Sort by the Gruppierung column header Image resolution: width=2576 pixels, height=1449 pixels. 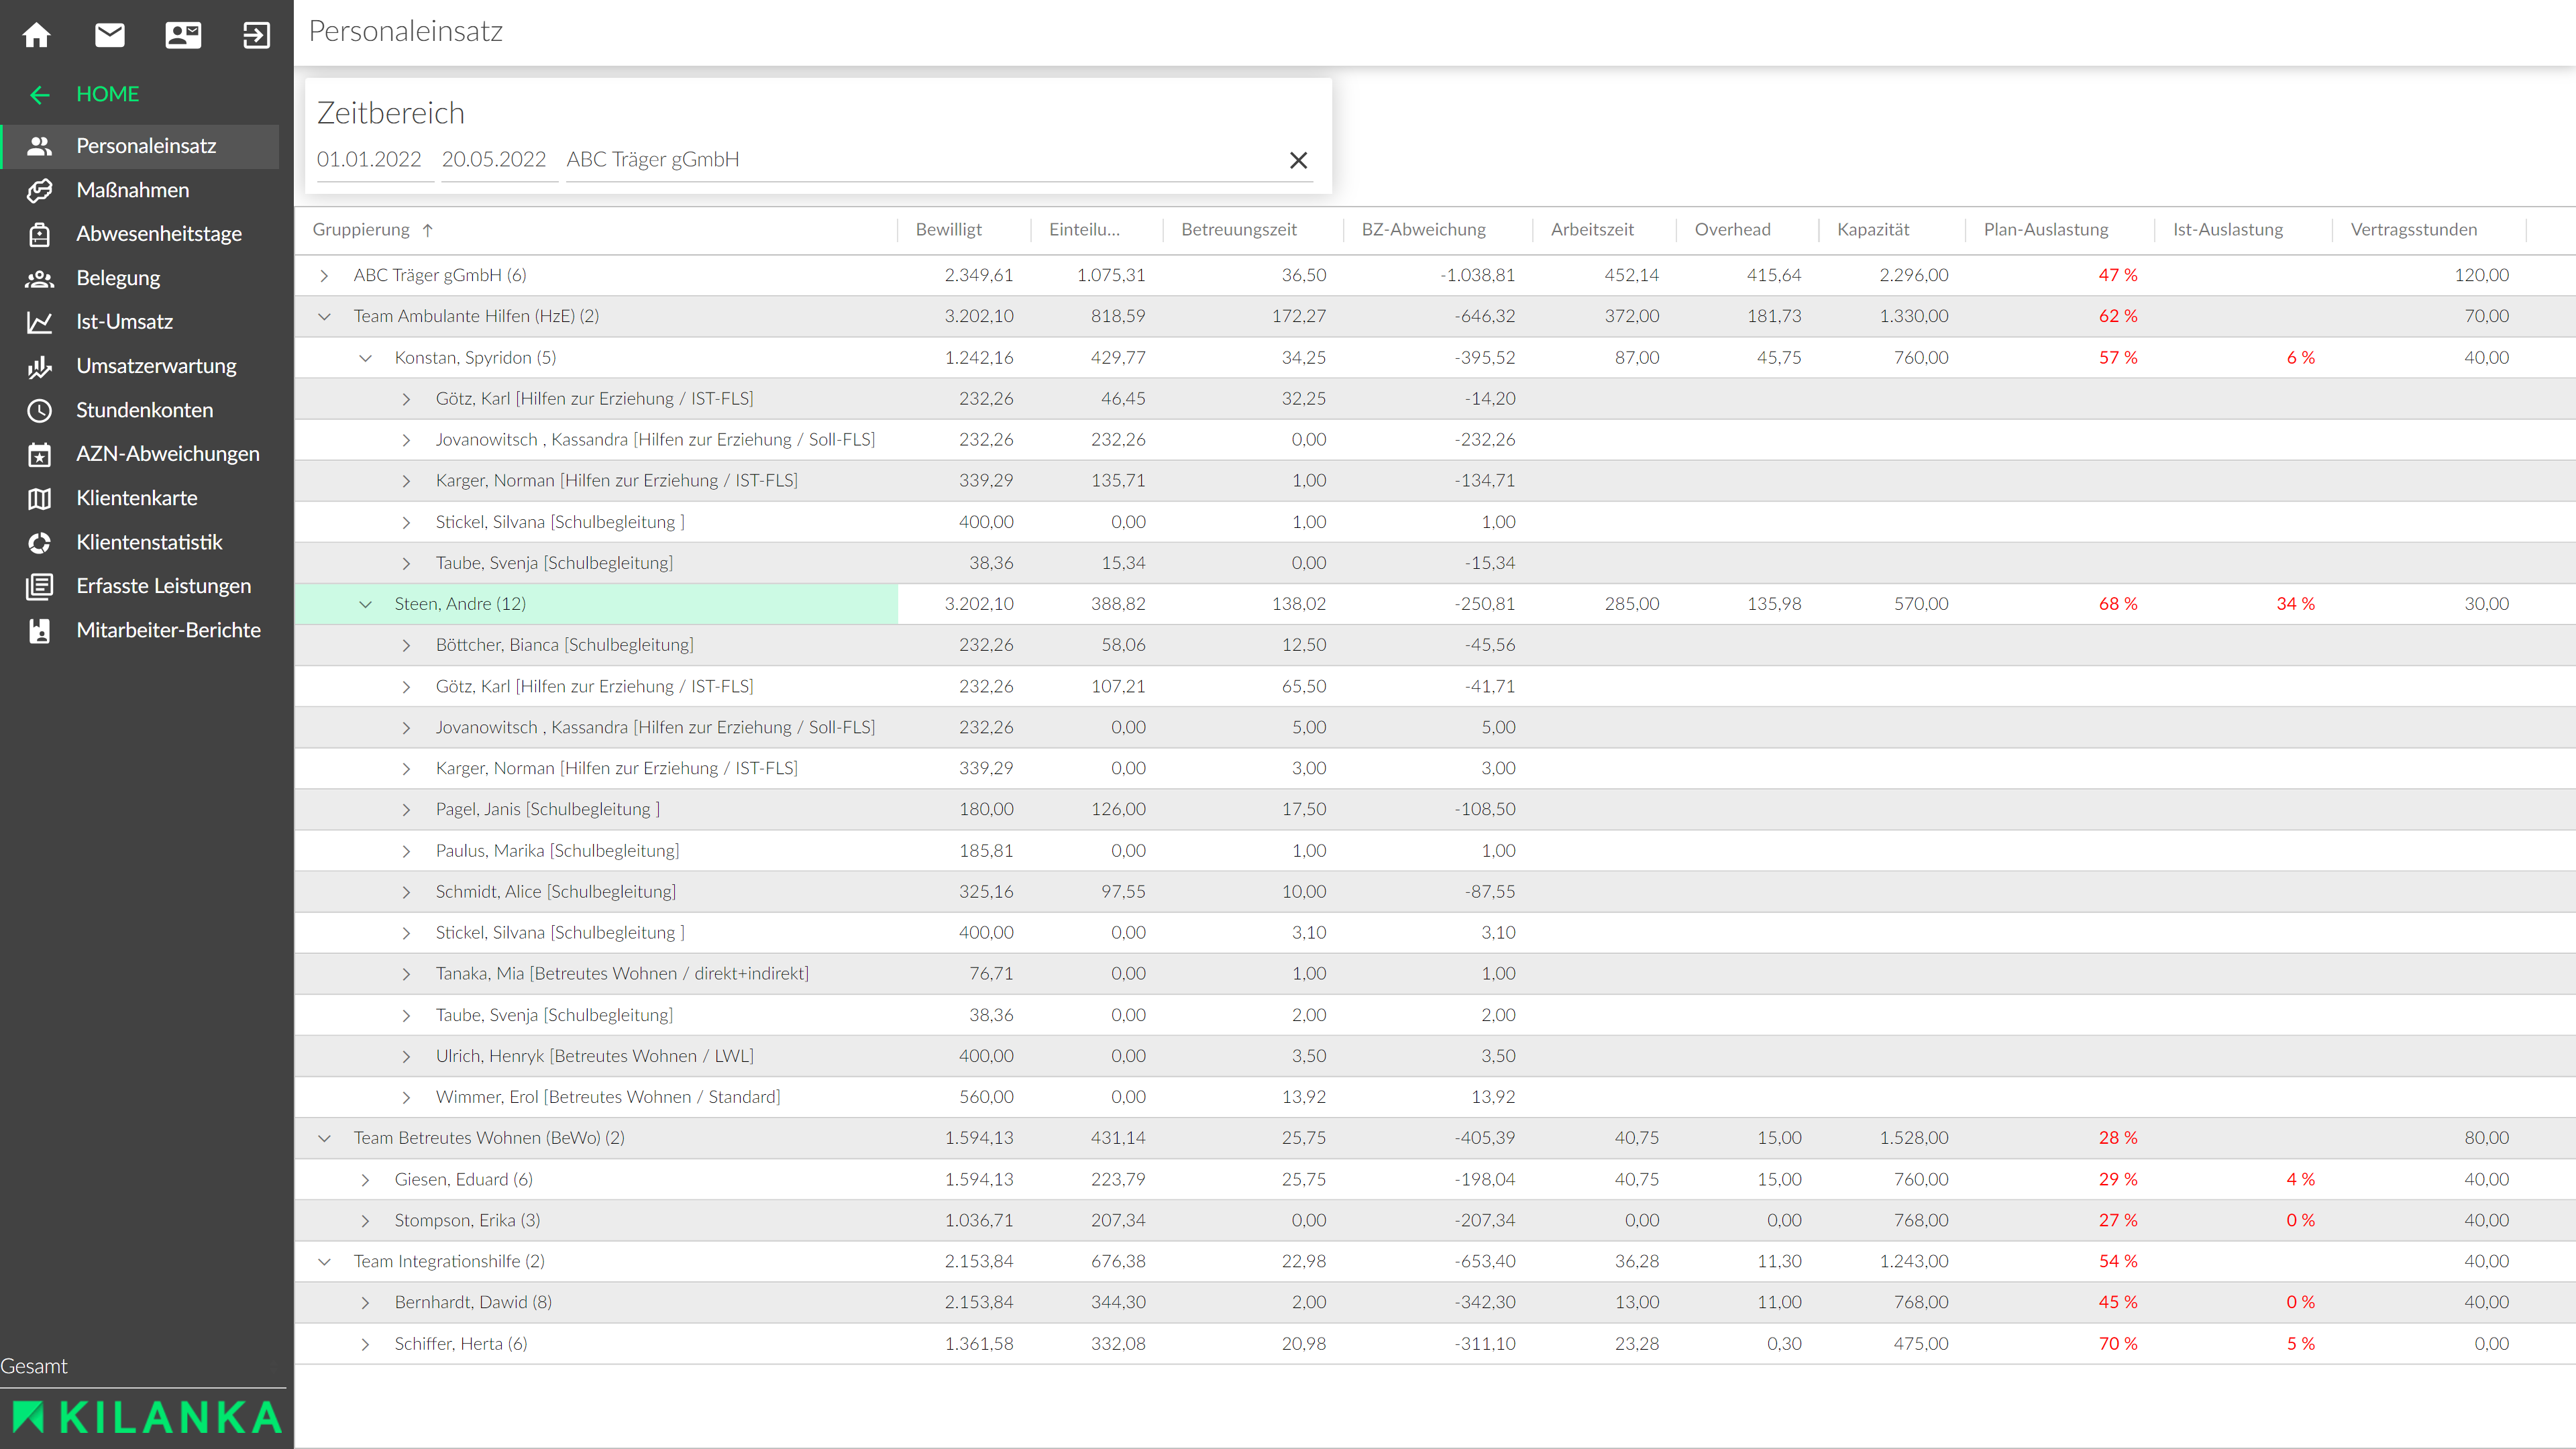pos(361,230)
